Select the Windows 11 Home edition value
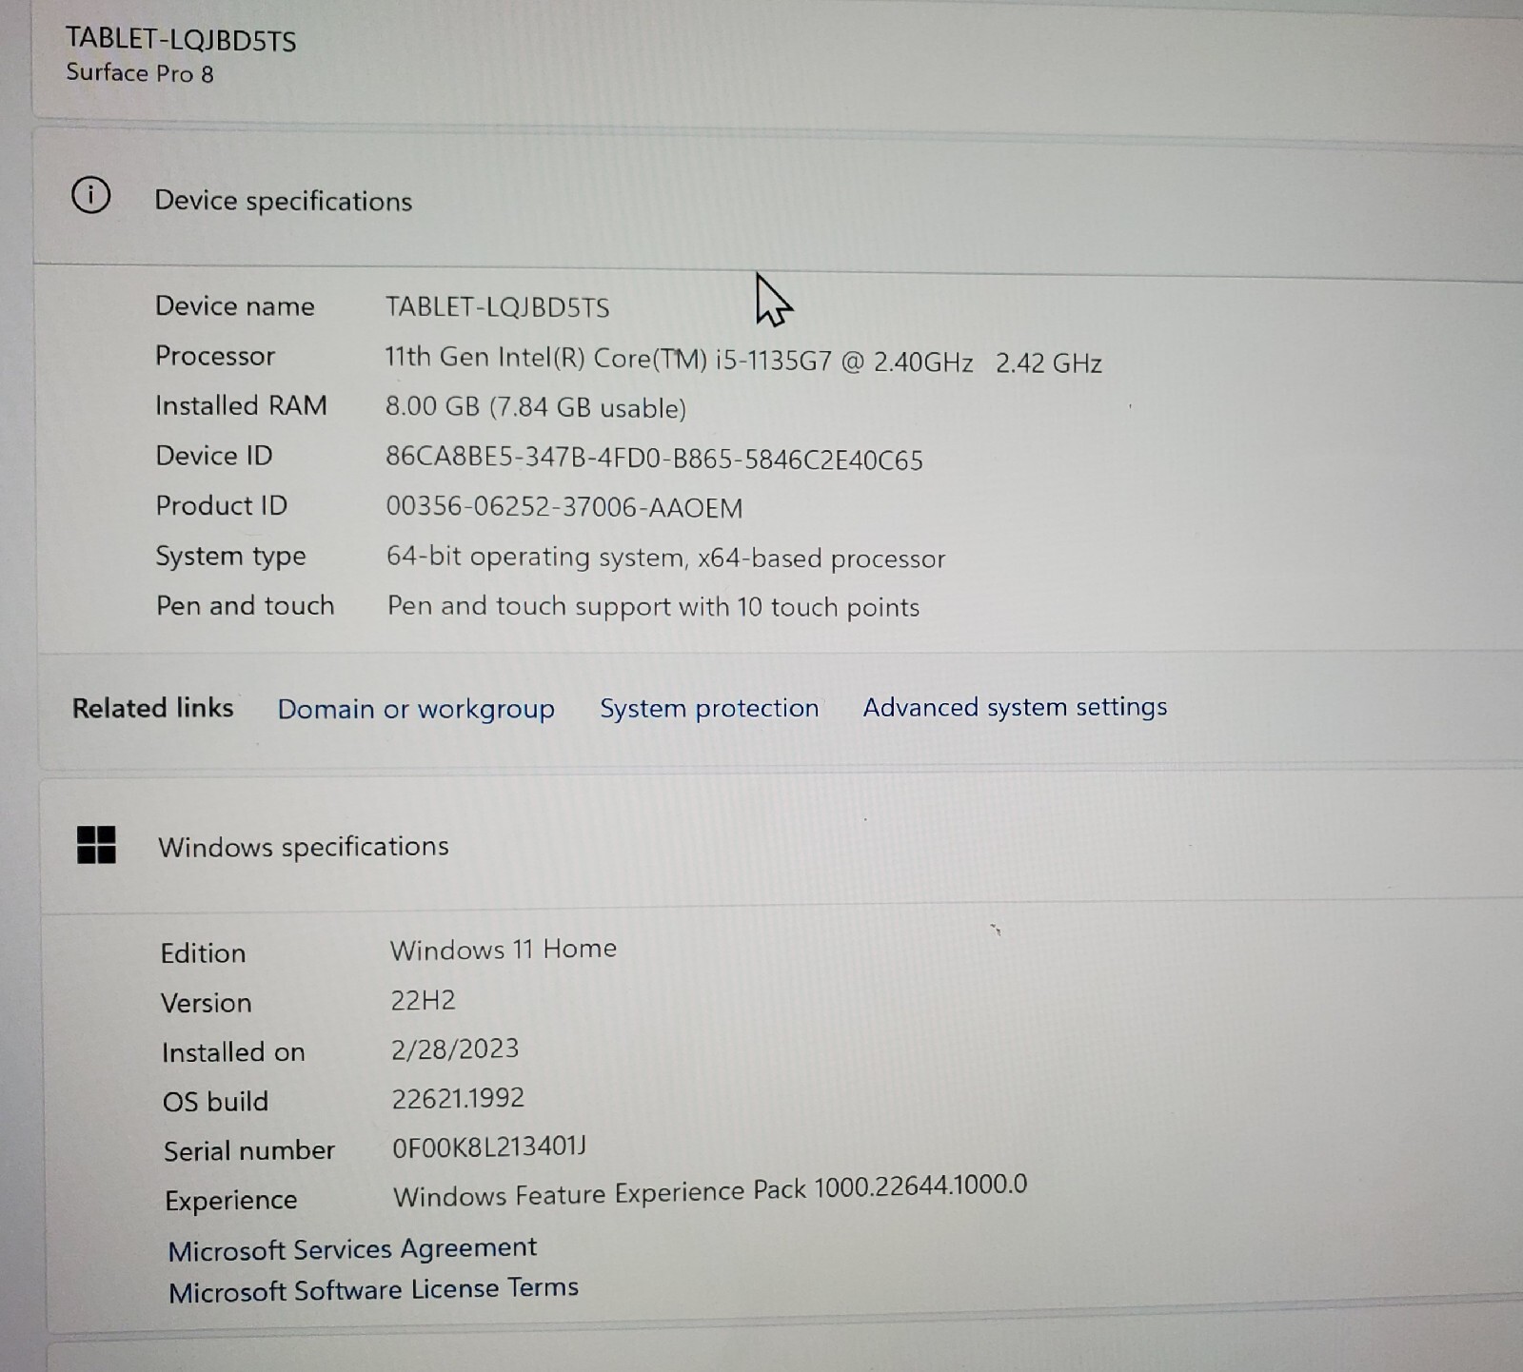 tap(504, 949)
